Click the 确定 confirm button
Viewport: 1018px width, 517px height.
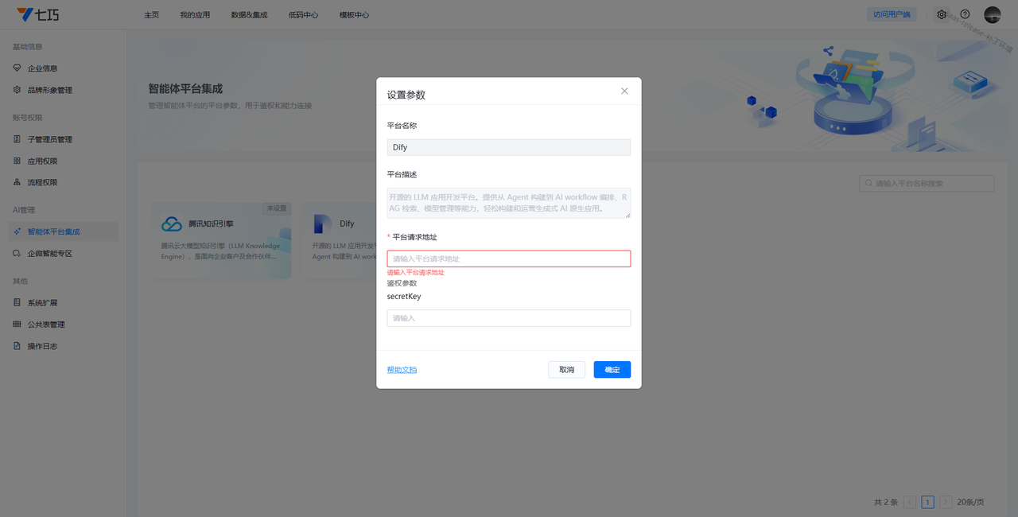pyautogui.click(x=612, y=370)
